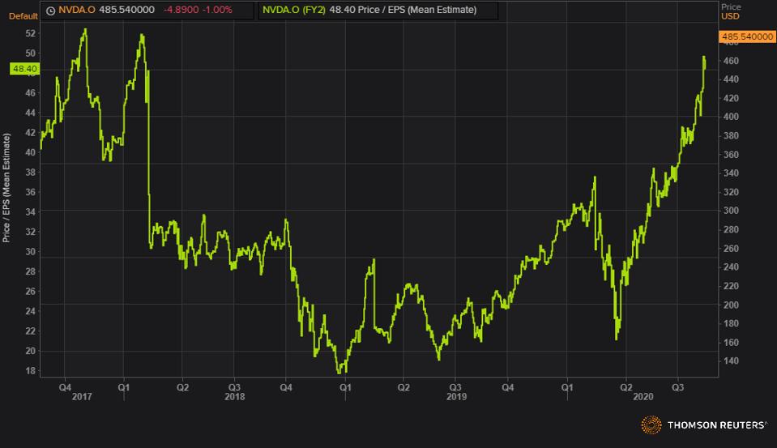777x448 pixels.
Task: Click the Price / EPS (Mean Estimate) axis title
Action: tap(6, 188)
